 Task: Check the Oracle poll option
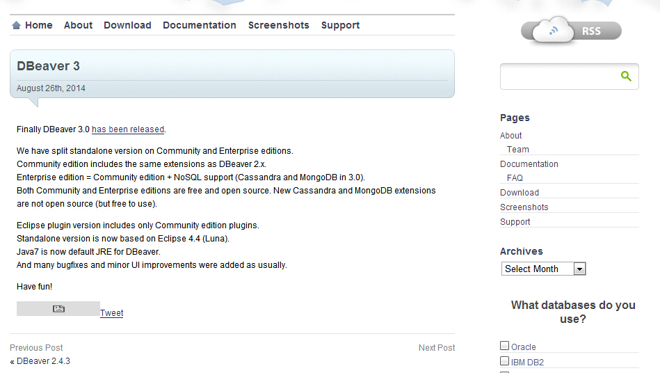coord(505,346)
